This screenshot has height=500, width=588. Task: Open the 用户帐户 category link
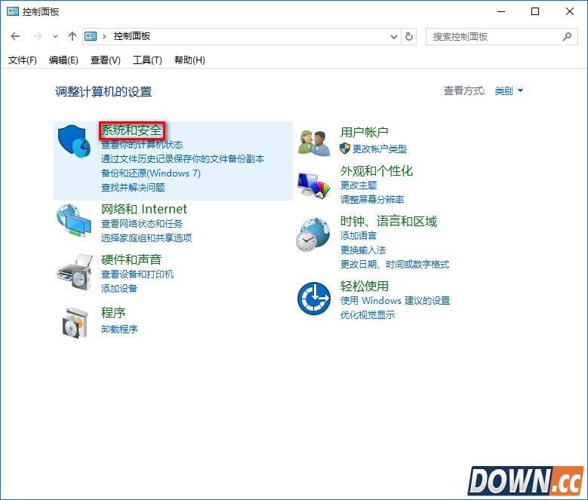pos(365,132)
